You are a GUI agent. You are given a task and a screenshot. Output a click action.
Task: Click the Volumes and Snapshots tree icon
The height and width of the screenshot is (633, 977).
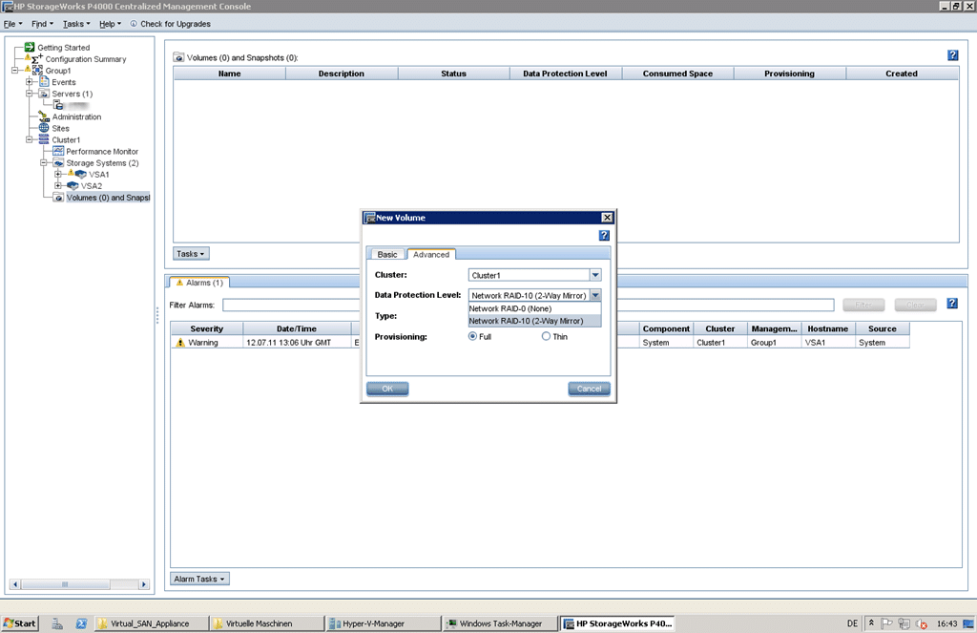[x=58, y=198]
